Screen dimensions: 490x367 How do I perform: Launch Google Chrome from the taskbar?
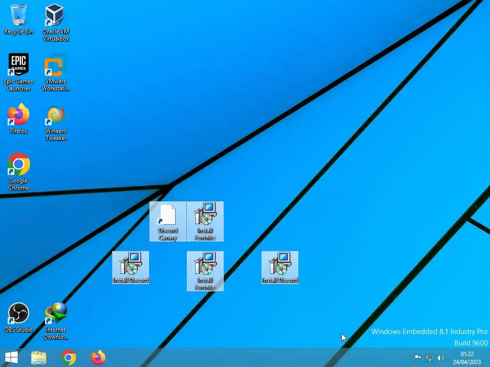pos(69,357)
